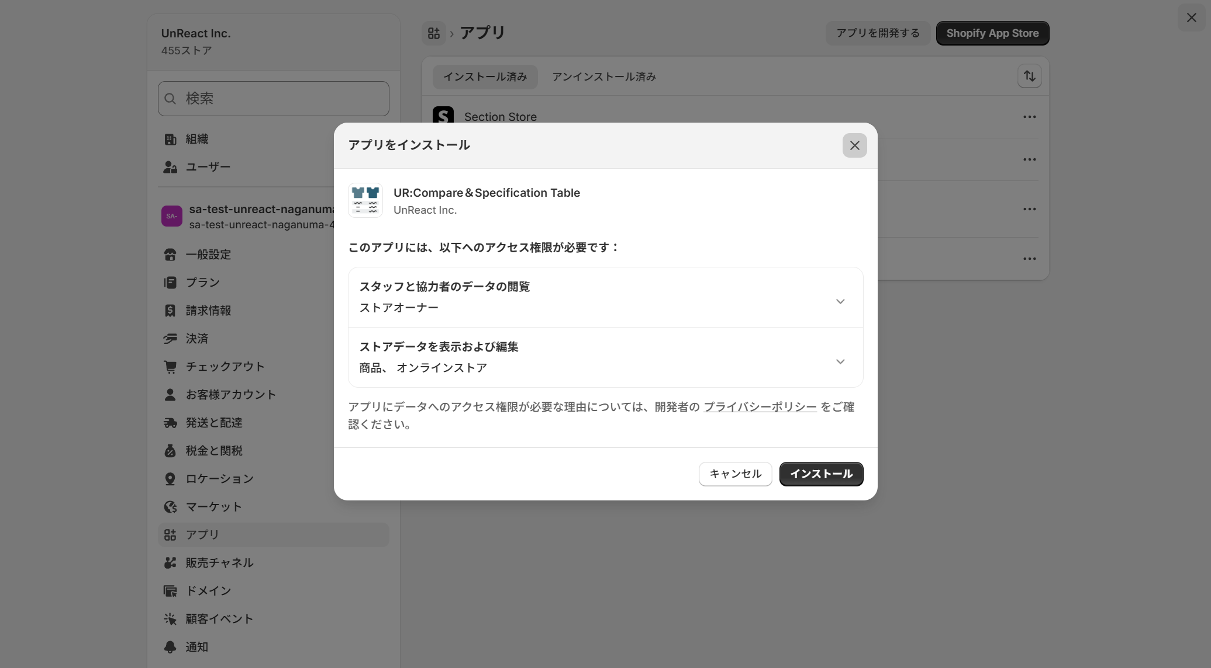Click the Users (ユーザー) people icon

pos(170,167)
